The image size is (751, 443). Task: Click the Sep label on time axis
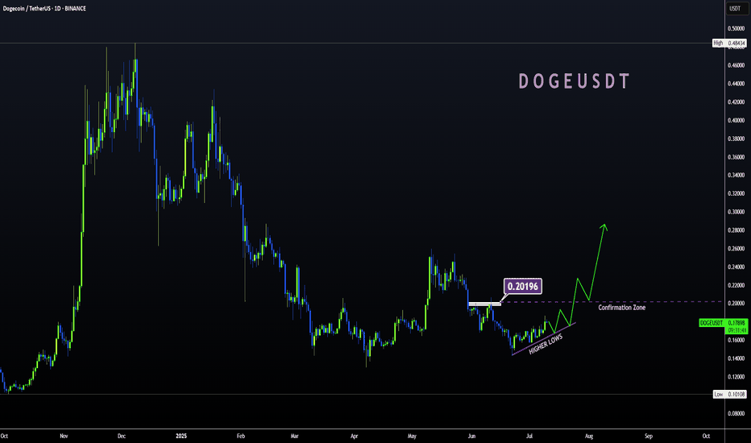[649, 436]
